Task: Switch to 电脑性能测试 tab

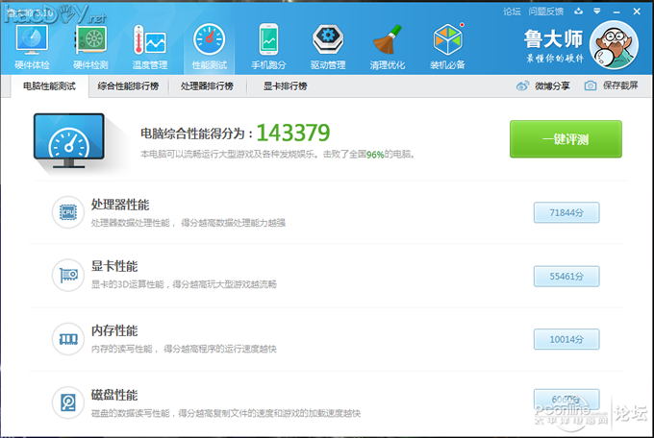Action: (x=49, y=85)
